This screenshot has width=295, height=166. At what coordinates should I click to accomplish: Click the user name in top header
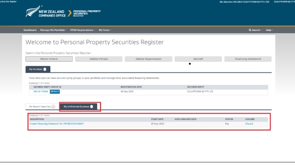pyautogui.click(x=244, y=2)
